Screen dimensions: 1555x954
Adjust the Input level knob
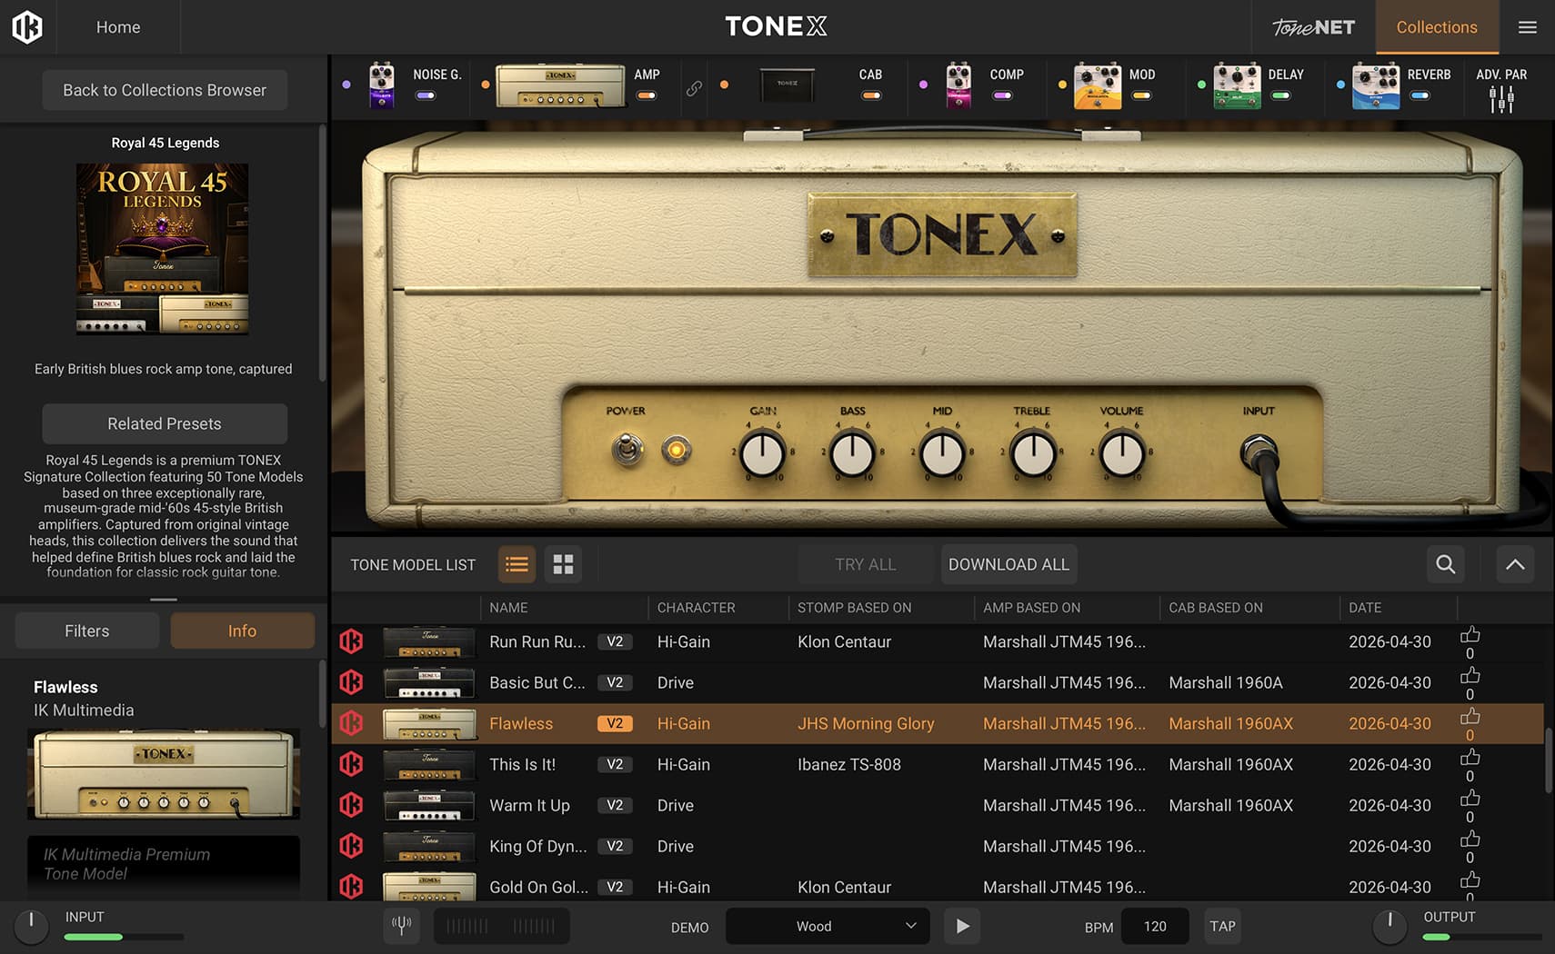pos(31,925)
